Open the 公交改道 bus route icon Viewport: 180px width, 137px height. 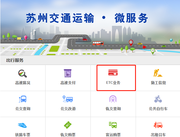pyautogui.click(x=68, y=99)
